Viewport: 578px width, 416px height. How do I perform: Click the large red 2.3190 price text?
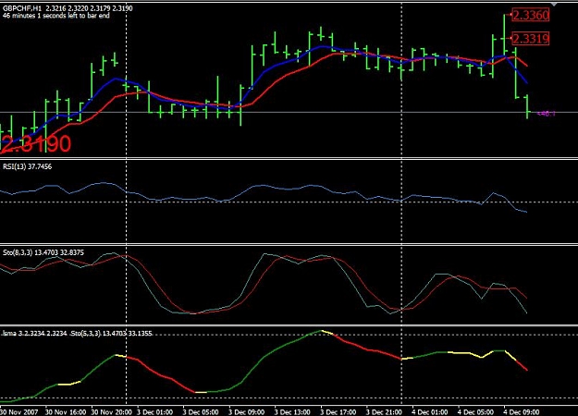[x=36, y=143]
